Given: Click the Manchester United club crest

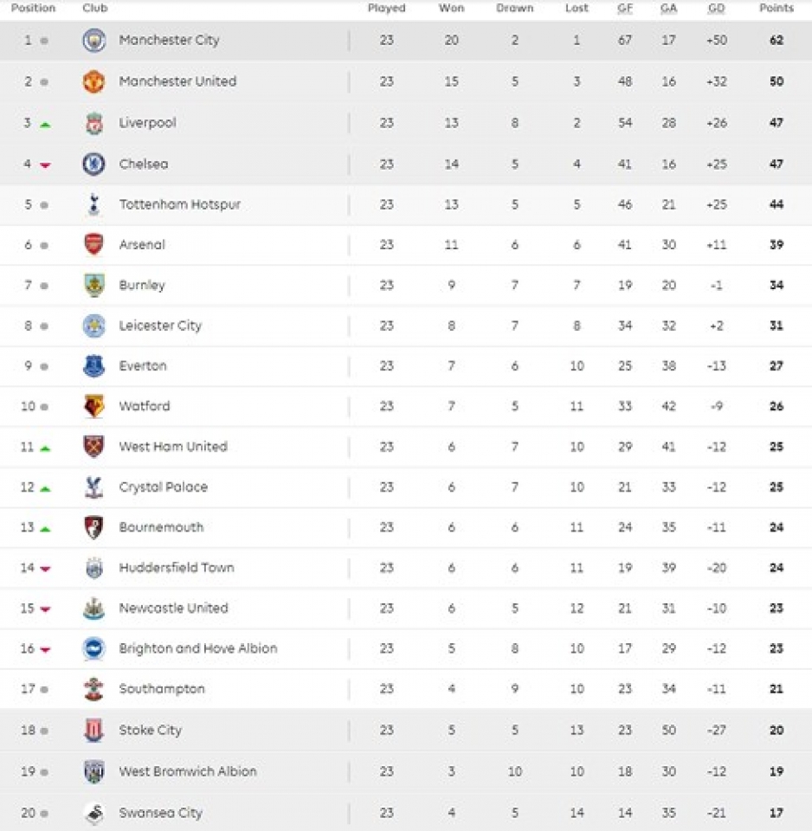Looking at the screenshot, I should click(x=93, y=81).
